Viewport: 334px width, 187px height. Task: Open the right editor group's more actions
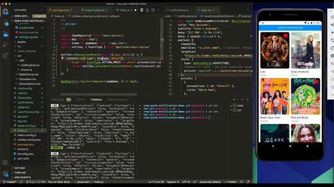[x=248, y=10]
